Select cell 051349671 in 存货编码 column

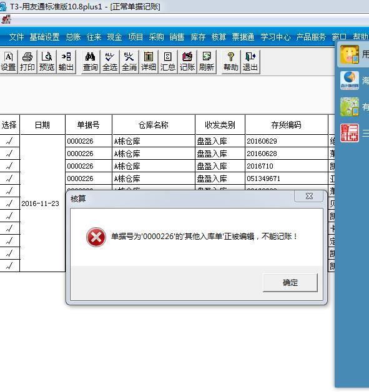tap(287, 179)
